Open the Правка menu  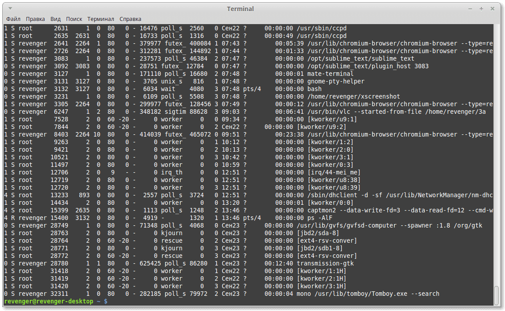click(35, 19)
